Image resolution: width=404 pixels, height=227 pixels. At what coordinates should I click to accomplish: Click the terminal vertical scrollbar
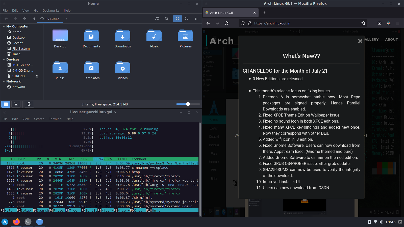[x=200, y=169]
